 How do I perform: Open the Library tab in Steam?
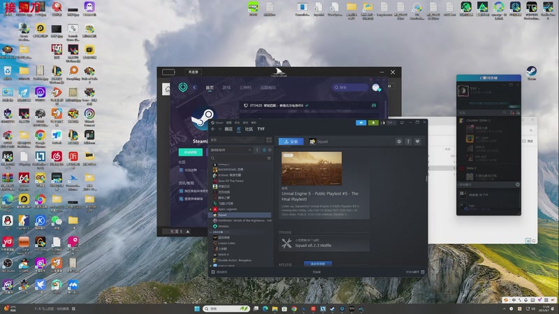(x=239, y=129)
